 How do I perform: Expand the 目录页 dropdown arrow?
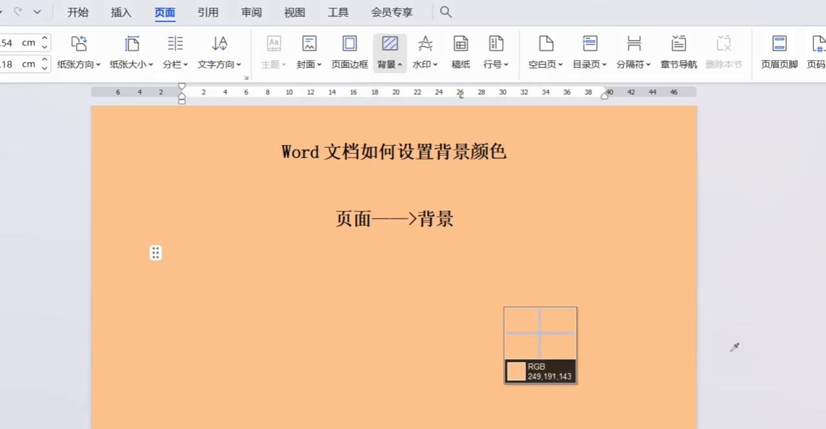click(x=605, y=65)
